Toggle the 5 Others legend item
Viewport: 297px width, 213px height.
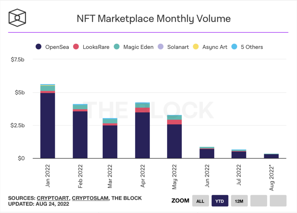tap(247, 47)
